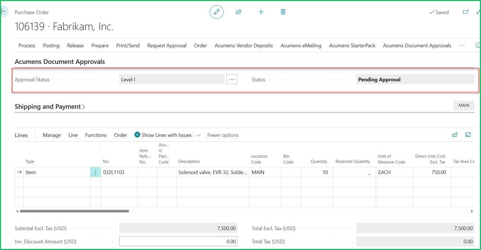Screen dimensions: 481x250
Task: Click the plus icon to create new order
Action: 261,12
